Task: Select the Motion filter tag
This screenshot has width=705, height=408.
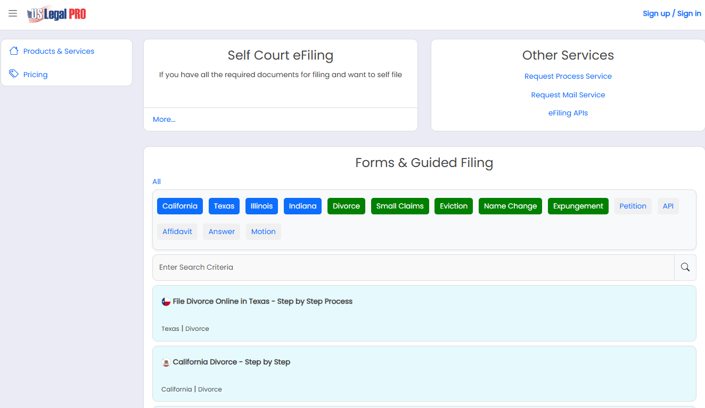Action: (264, 232)
